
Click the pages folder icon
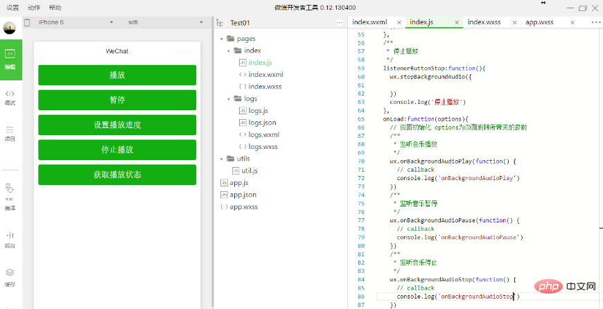pos(231,38)
